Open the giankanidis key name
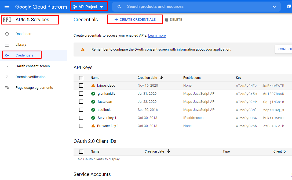 (107, 94)
